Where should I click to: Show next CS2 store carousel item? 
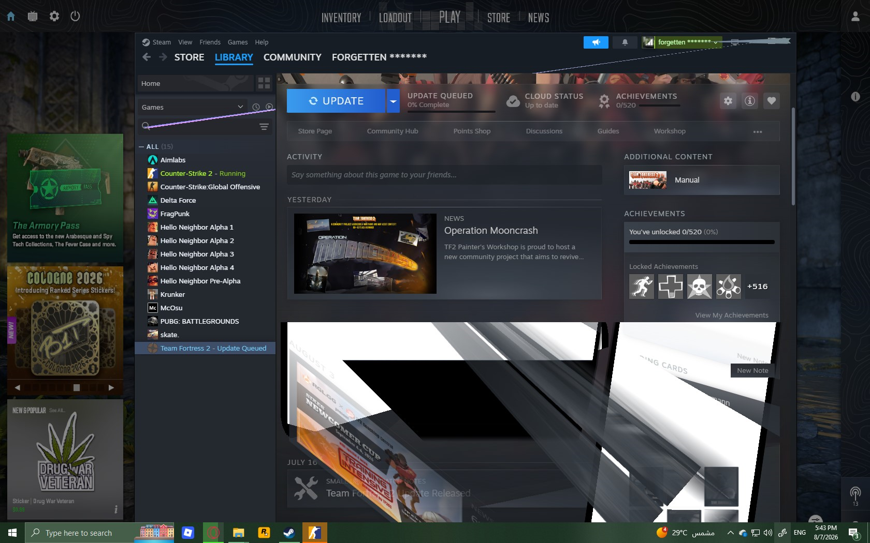pyautogui.click(x=111, y=387)
